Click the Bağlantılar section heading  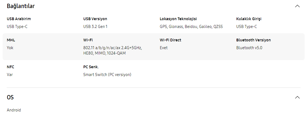[x=21, y=6]
